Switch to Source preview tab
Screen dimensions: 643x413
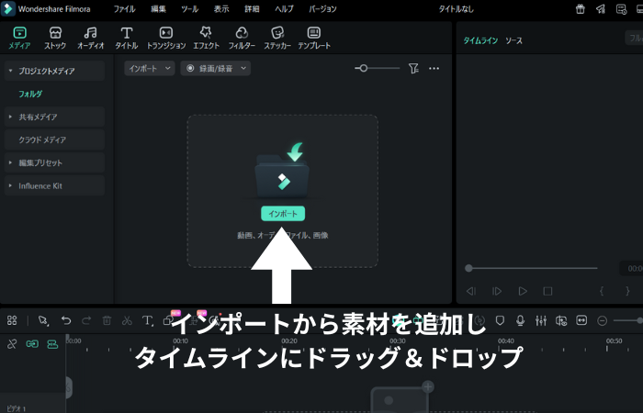[x=513, y=40]
